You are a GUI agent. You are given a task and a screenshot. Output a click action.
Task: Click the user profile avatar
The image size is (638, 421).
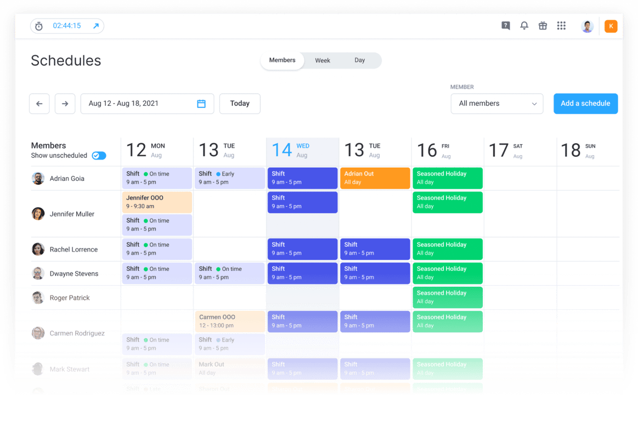[x=587, y=25]
